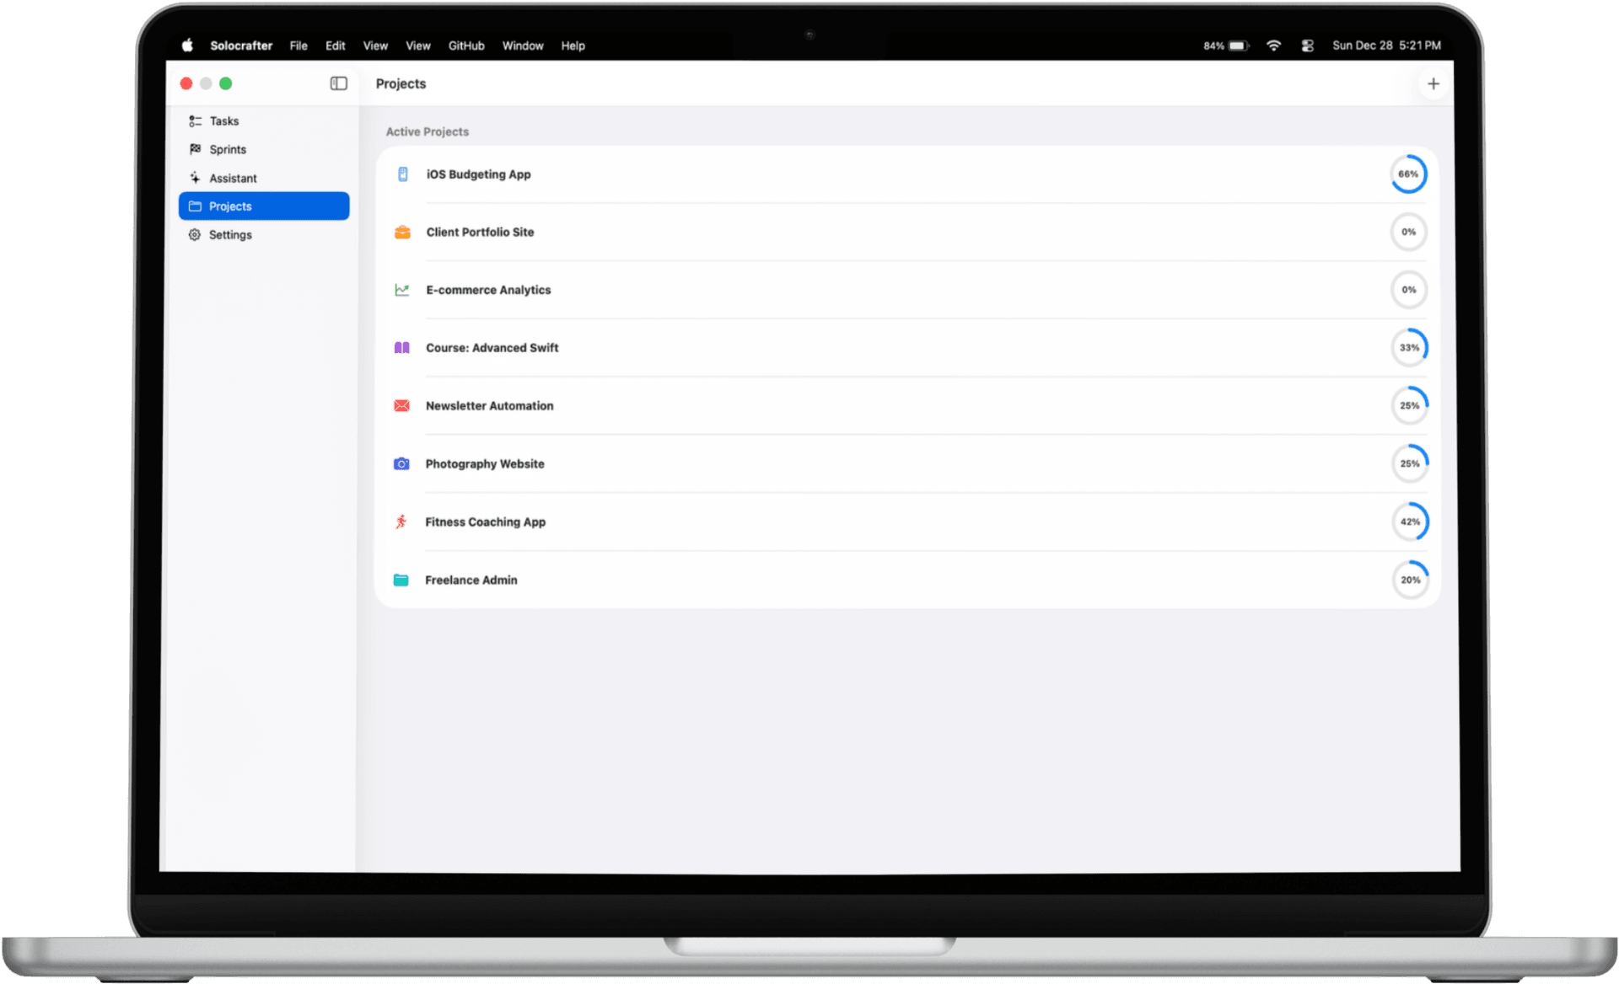This screenshot has height=984, width=1619.
Task: Select the Sprints flag icon
Action: coord(195,149)
